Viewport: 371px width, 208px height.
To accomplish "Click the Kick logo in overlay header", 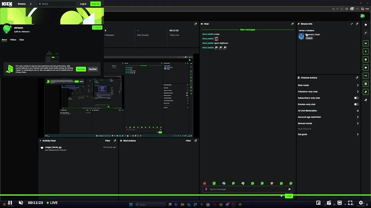I will 7,4.
